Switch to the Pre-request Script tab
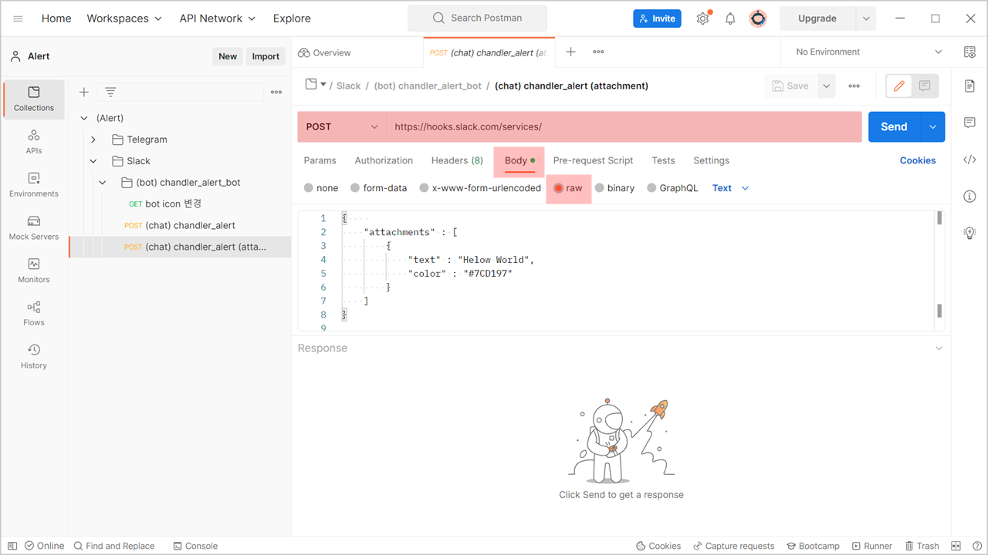 (593, 160)
